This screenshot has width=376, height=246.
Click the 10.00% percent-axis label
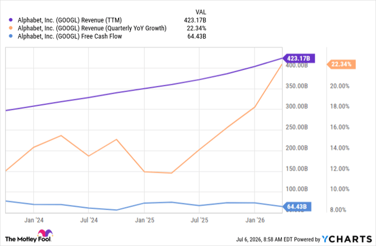point(339,189)
